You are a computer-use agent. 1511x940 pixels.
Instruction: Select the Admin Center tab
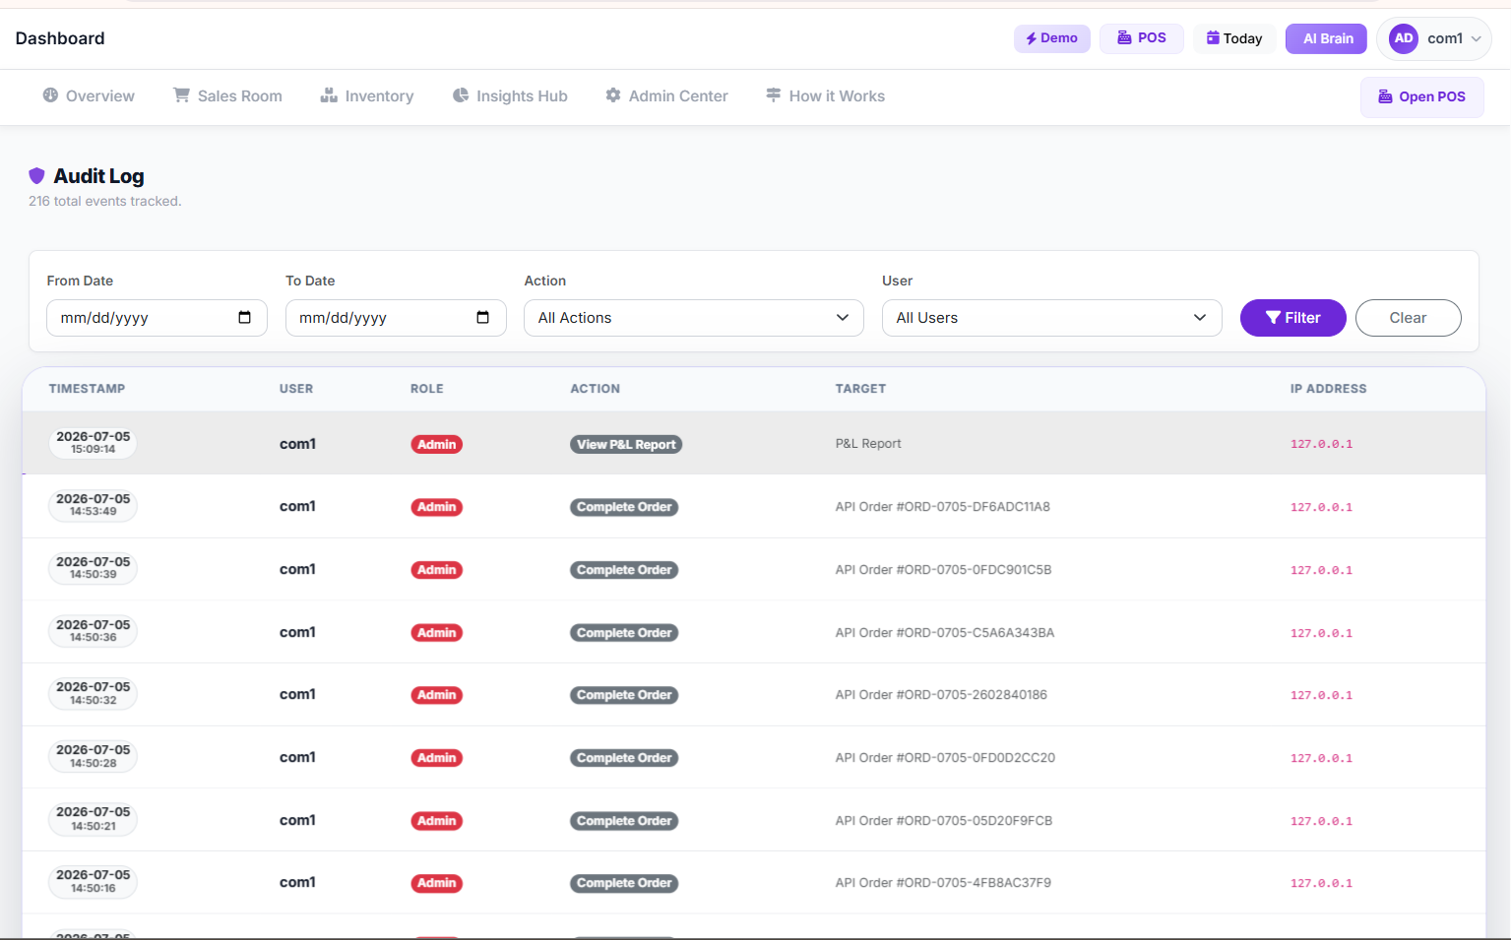click(x=667, y=95)
